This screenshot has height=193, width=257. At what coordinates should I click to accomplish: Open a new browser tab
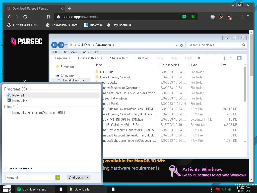pyautogui.click(x=69, y=9)
